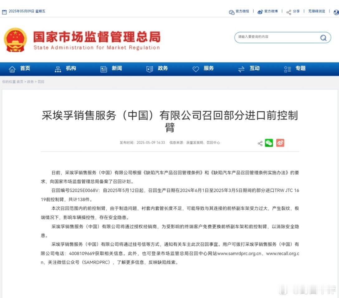Viewport: 339px width, 298px height.
Task: Open the 服务 navigation tab
Action: click(x=209, y=68)
